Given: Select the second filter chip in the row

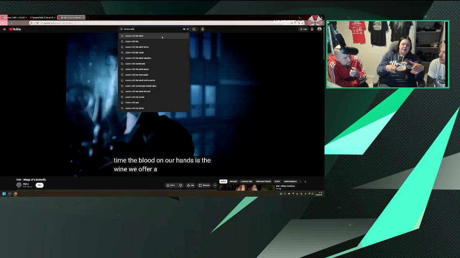Looking at the screenshot, I should [233, 181].
